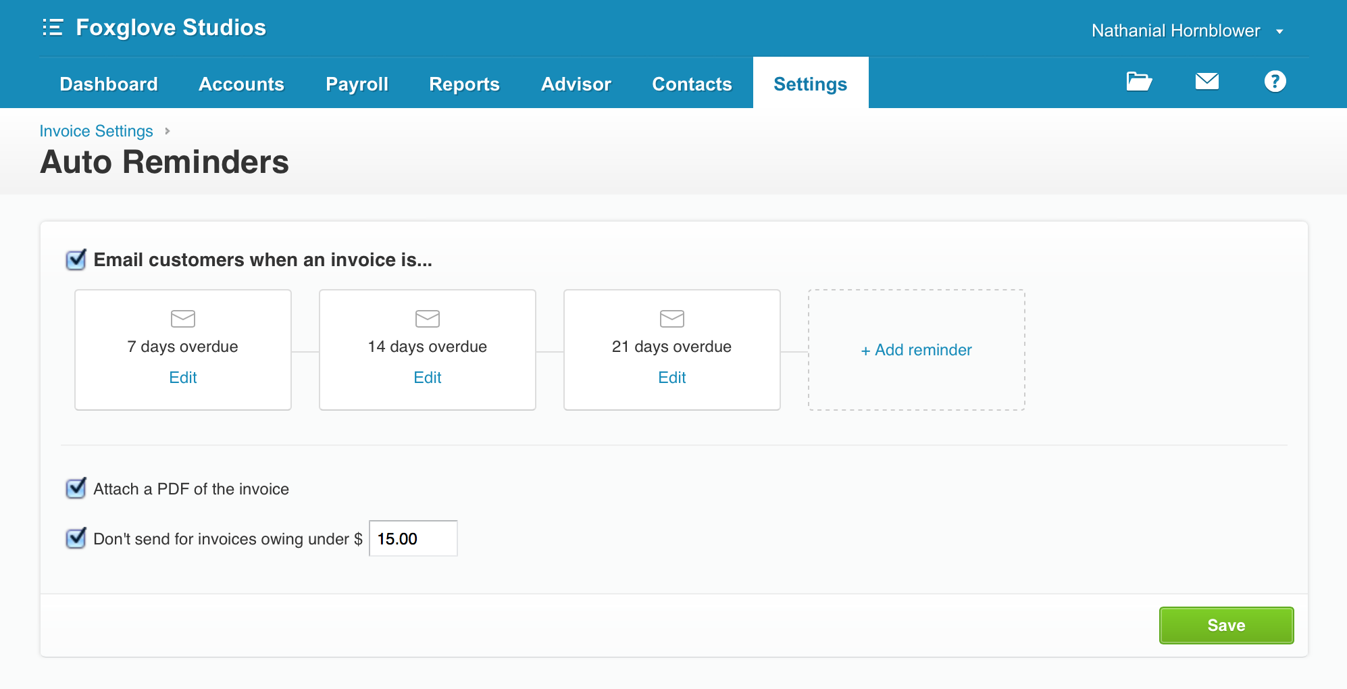Image resolution: width=1347 pixels, height=689 pixels.
Task: Click envelope icon on 7 days overdue card
Action: point(183,318)
